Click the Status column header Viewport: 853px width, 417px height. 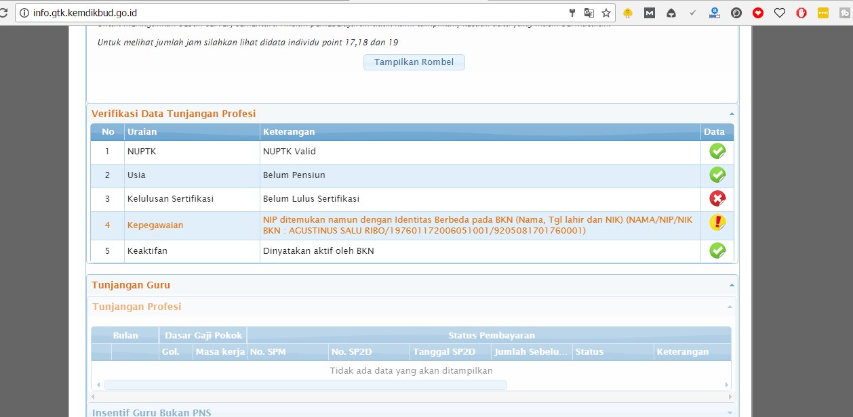613,352
